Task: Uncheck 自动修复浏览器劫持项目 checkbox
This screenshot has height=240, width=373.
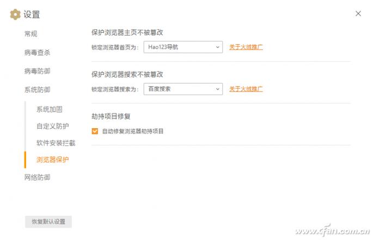Action: click(x=95, y=131)
